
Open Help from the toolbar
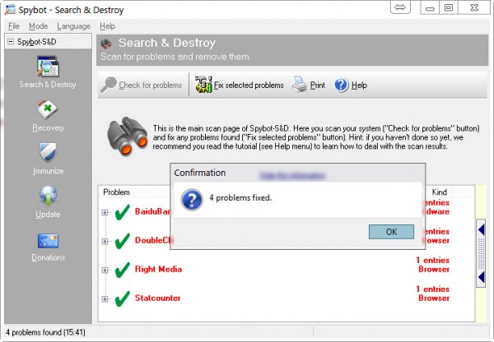[x=351, y=85]
